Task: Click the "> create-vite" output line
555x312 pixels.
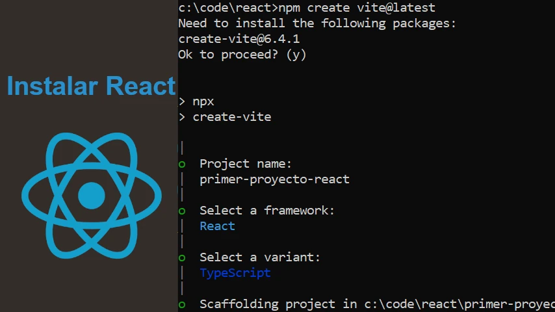Action: (x=225, y=117)
